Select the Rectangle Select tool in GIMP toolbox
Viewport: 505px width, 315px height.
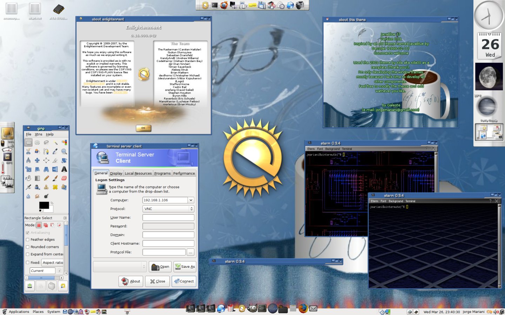tap(28, 142)
